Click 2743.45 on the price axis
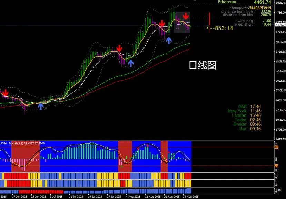Image resolution: width=286 pixels, height=199 pixels. (281, 90)
